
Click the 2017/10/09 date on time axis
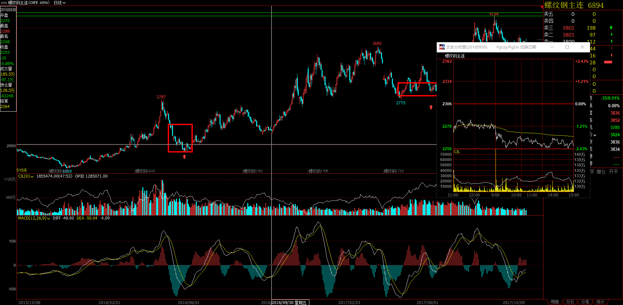coord(513,303)
